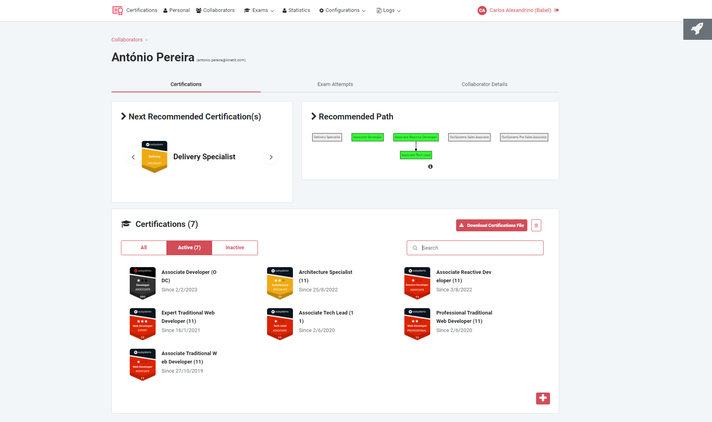
Task: Open the Architecture Specialist badge
Action: tap(280, 283)
